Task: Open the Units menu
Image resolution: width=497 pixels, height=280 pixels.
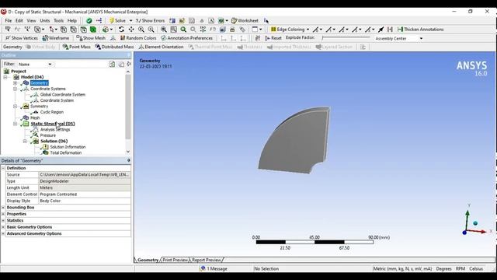Action: [45, 21]
